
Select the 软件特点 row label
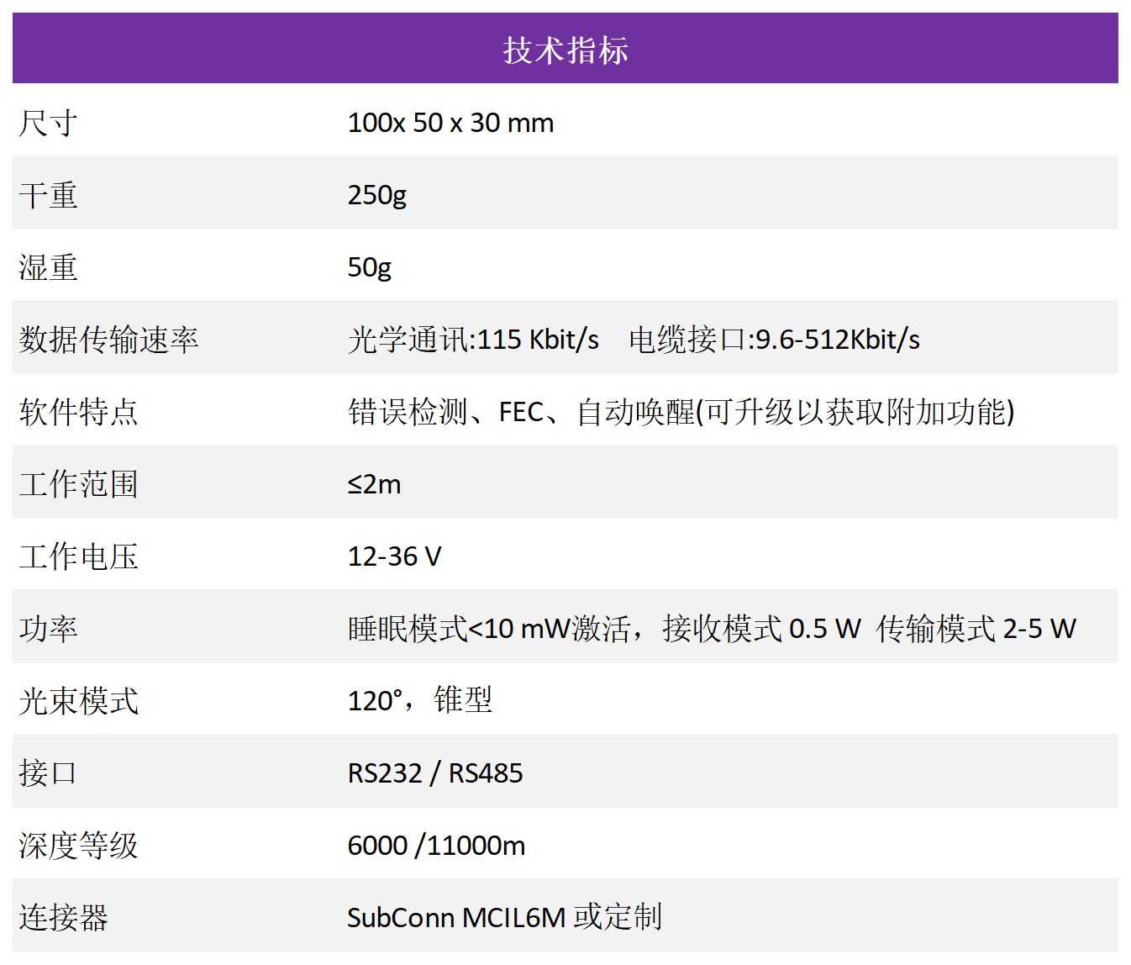coord(78,412)
